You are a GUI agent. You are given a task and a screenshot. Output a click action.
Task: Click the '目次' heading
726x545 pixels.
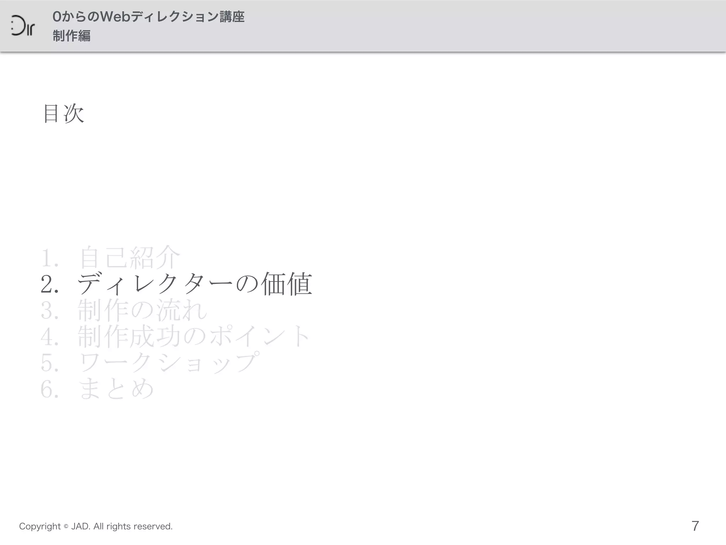63,114
